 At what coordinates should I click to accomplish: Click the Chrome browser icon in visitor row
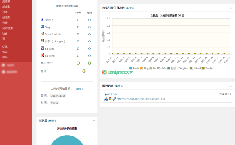pyautogui.click(x=110, y=99)
